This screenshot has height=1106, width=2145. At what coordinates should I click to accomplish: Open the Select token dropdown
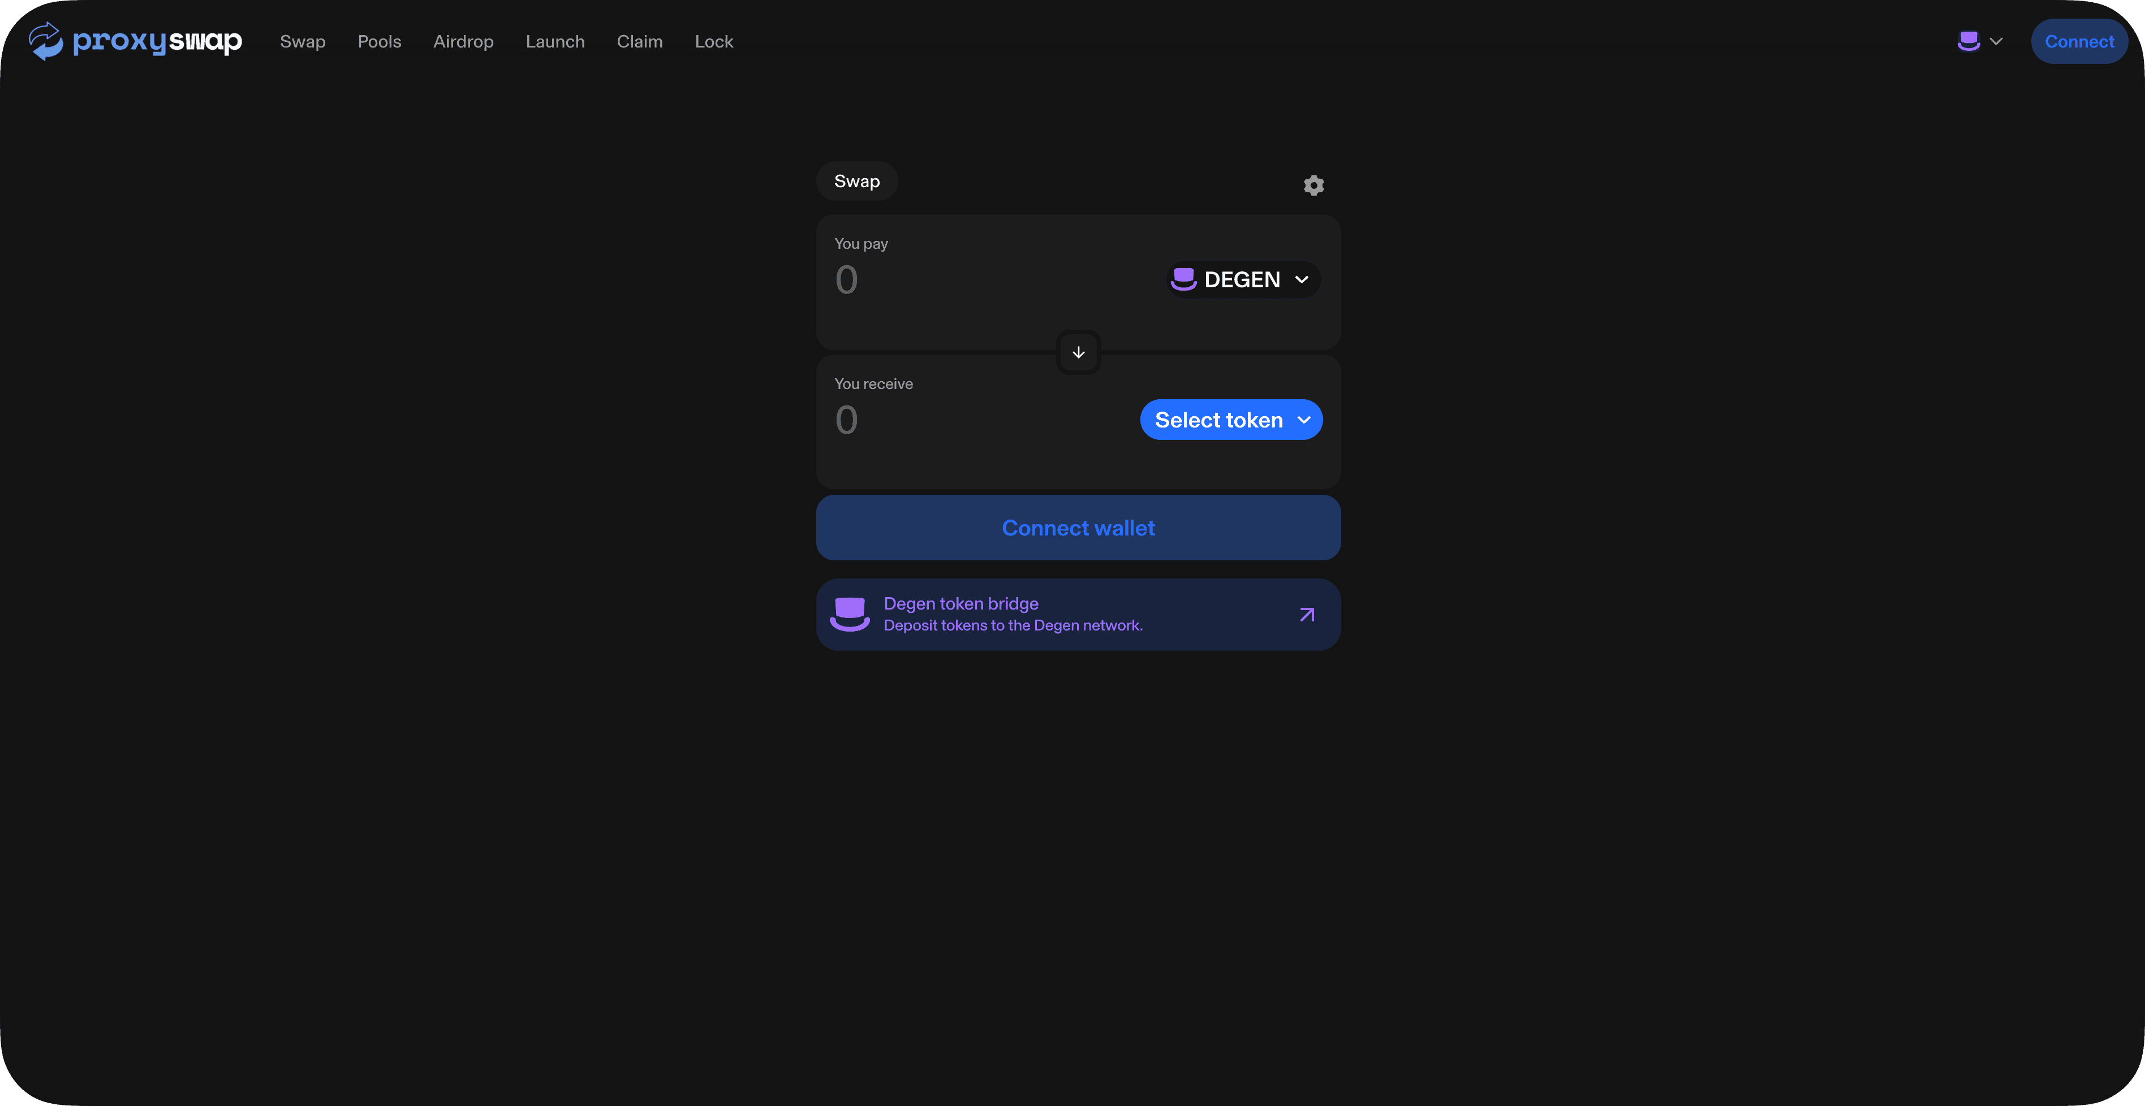click(1231, 420)
